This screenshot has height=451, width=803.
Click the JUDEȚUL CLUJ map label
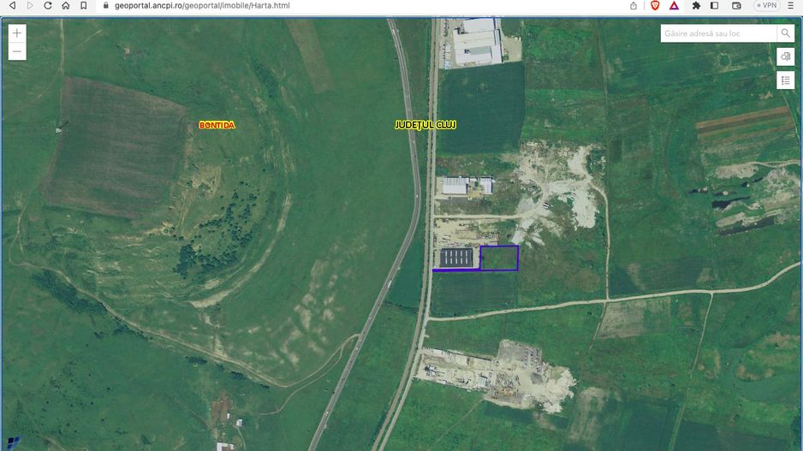click(425, 125)
